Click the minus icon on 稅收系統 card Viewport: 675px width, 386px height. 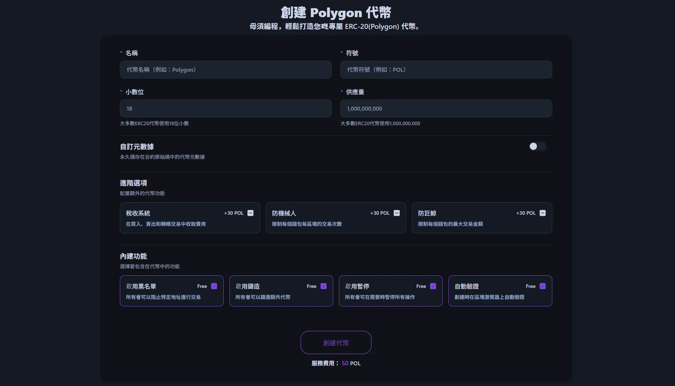point(250,213)
